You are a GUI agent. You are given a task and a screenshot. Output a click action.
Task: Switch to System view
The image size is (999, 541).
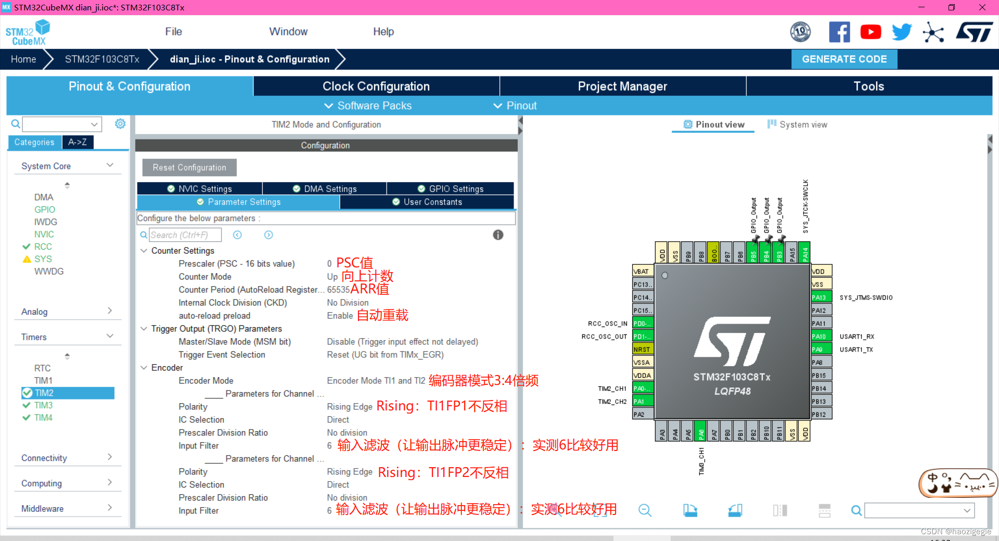(x=797, y=124)
